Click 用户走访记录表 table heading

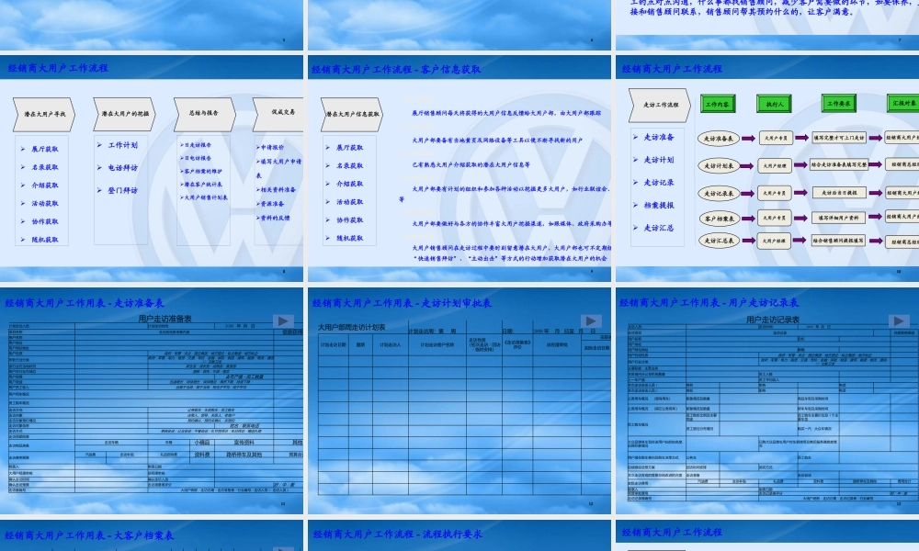pyautogui.click(x=773, y=320)
